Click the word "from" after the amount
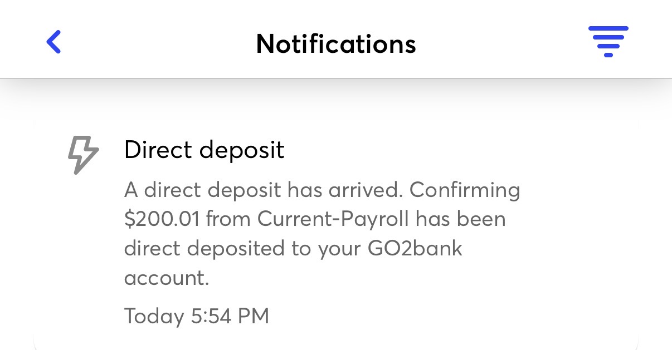 (x=228, y=219)
